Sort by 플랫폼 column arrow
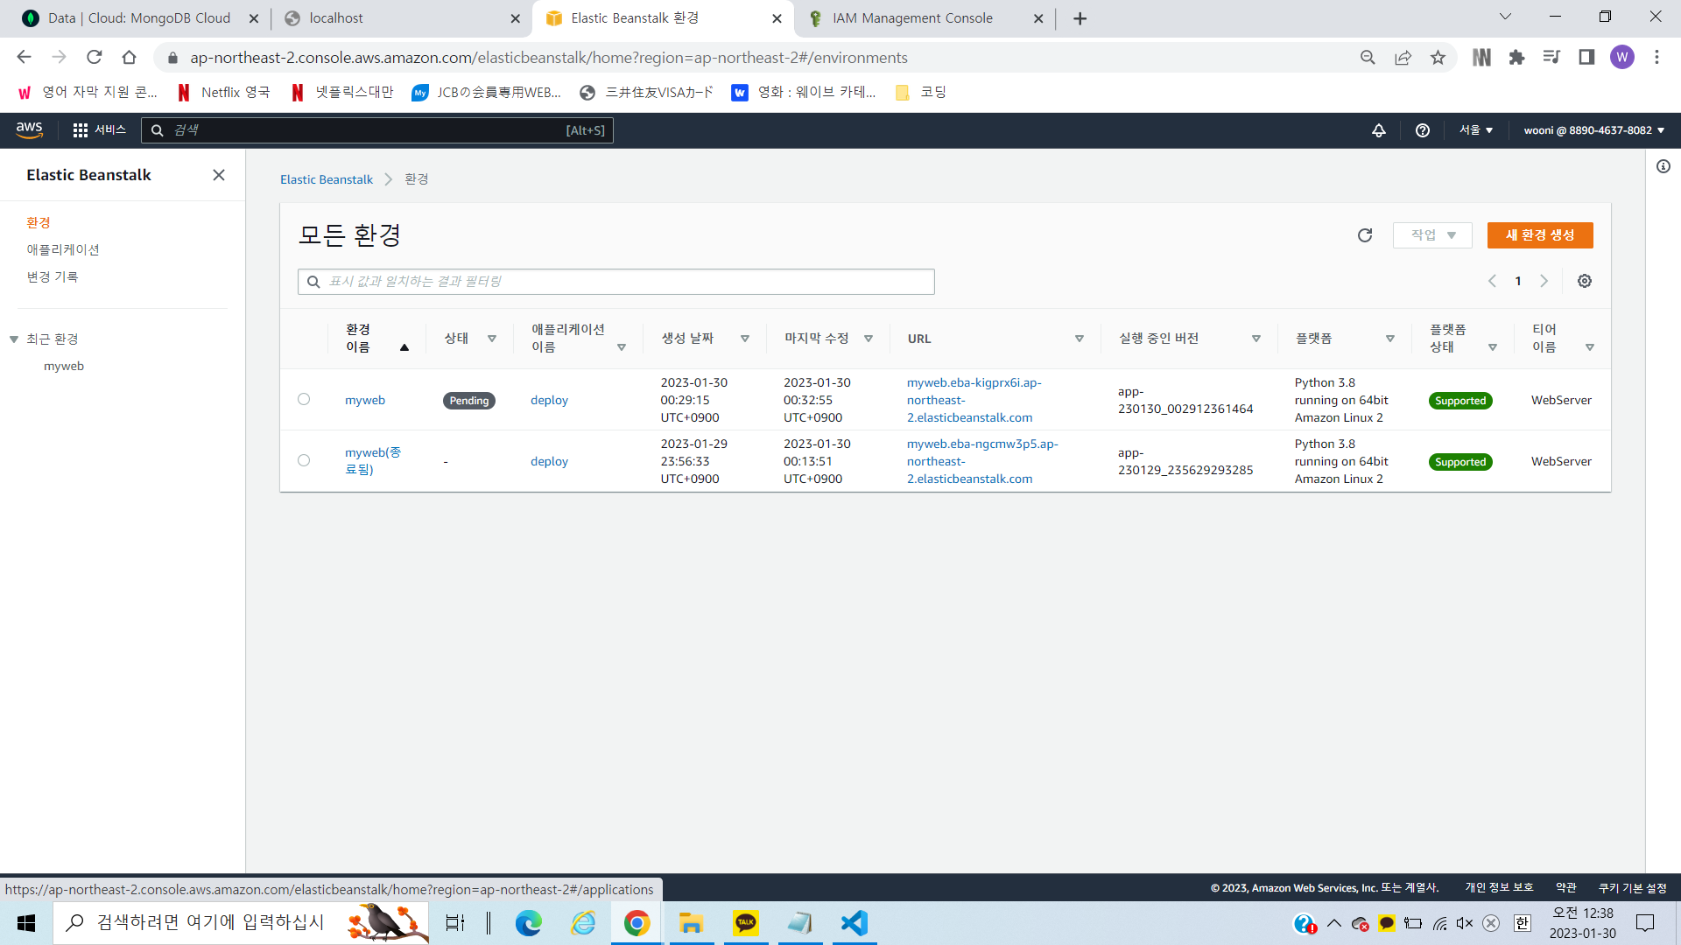Screen dimensions: 1681x945 tap(1390, 339)
